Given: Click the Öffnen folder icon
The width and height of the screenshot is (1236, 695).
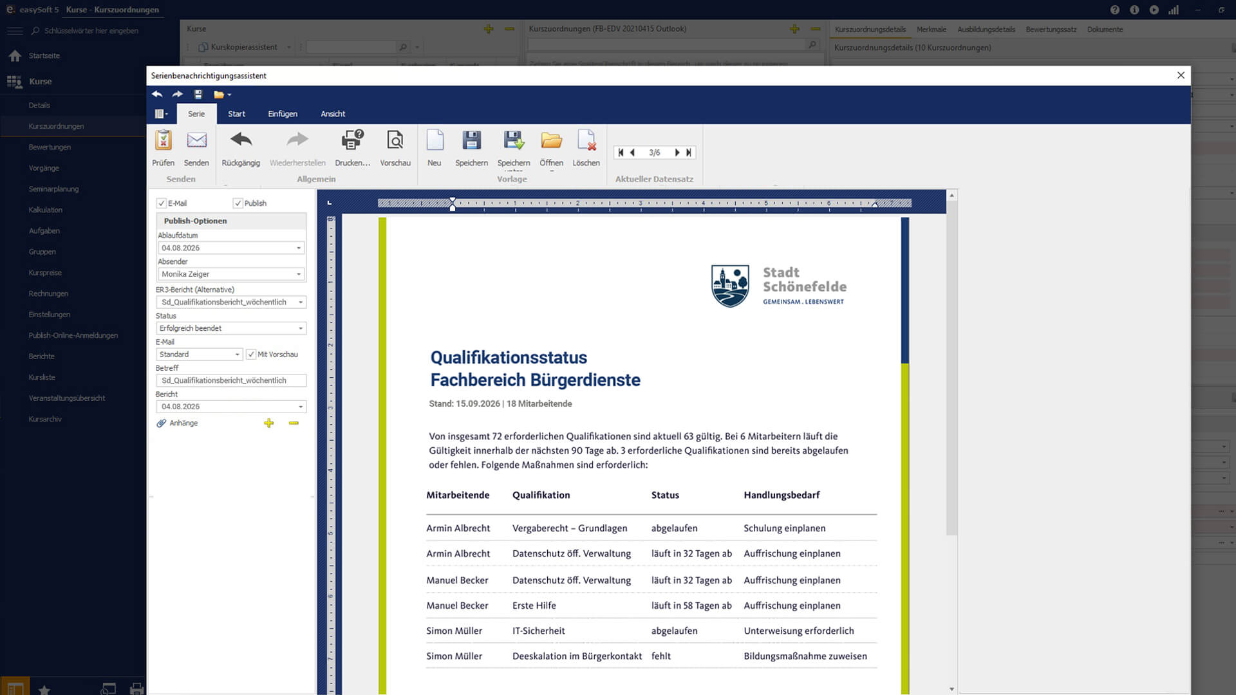Looking at the screenshot, I should 551,140.
